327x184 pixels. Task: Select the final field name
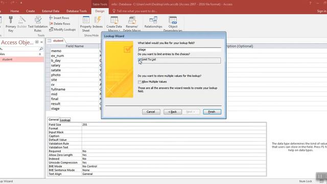point(55,99)
